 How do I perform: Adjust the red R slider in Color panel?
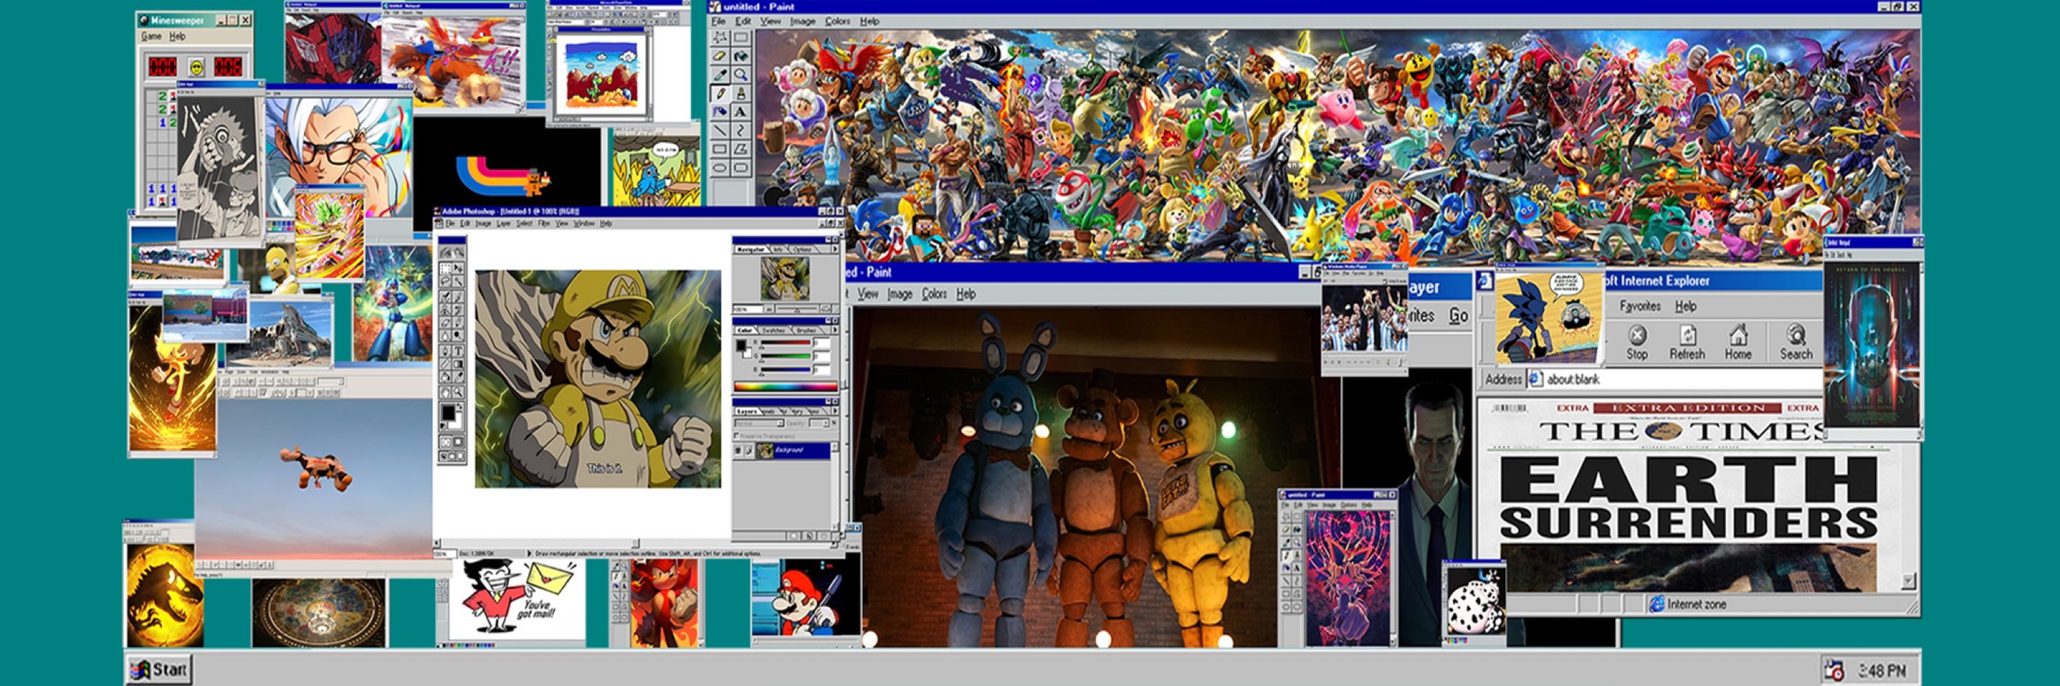point(786,344)
